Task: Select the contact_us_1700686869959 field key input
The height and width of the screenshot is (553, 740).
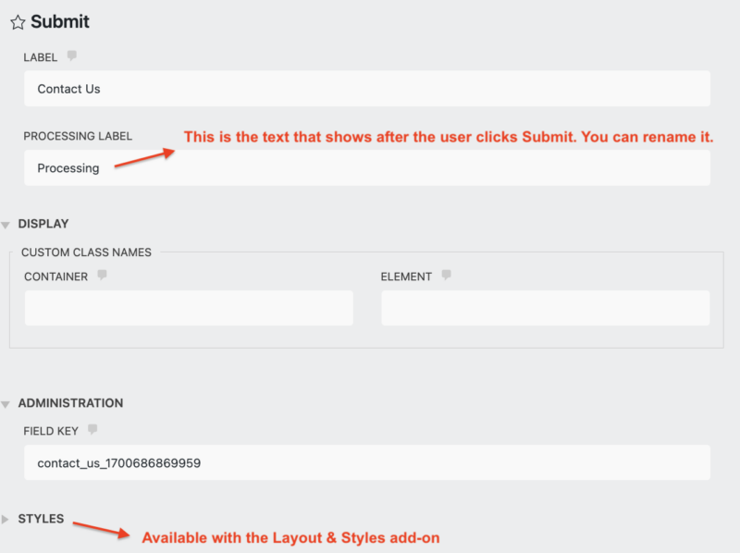Action: [366, 461]
